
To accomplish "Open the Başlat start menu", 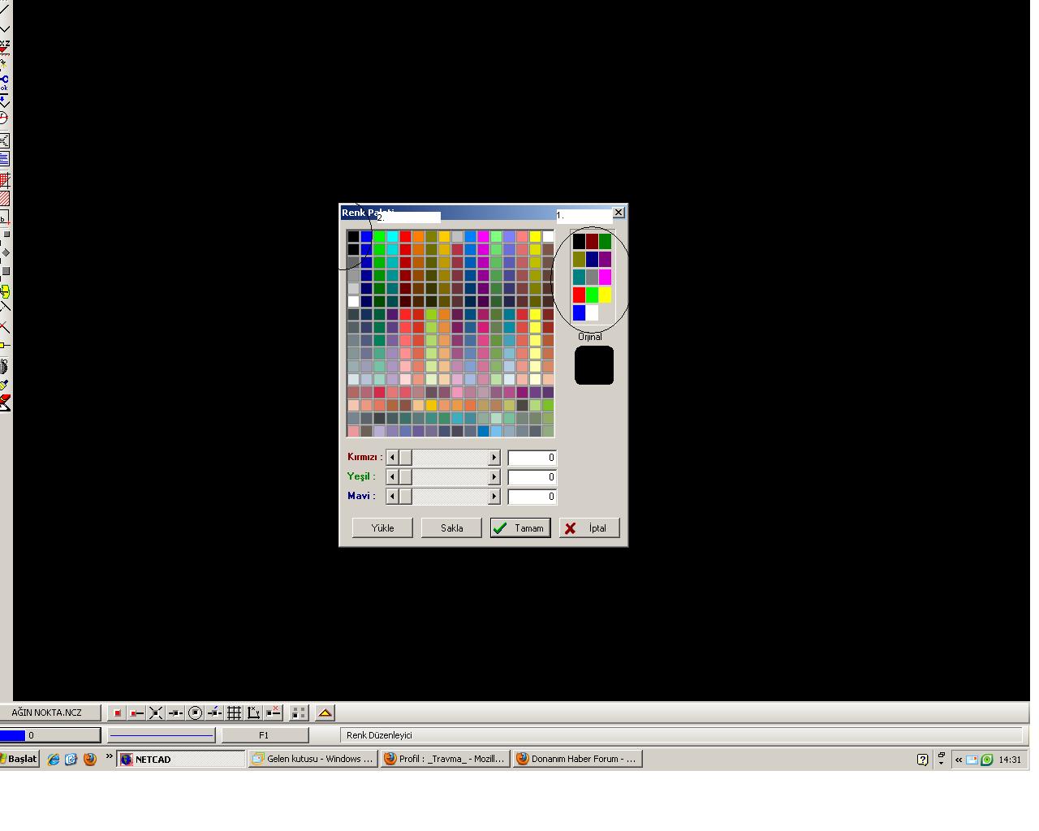I will [19, 760].
